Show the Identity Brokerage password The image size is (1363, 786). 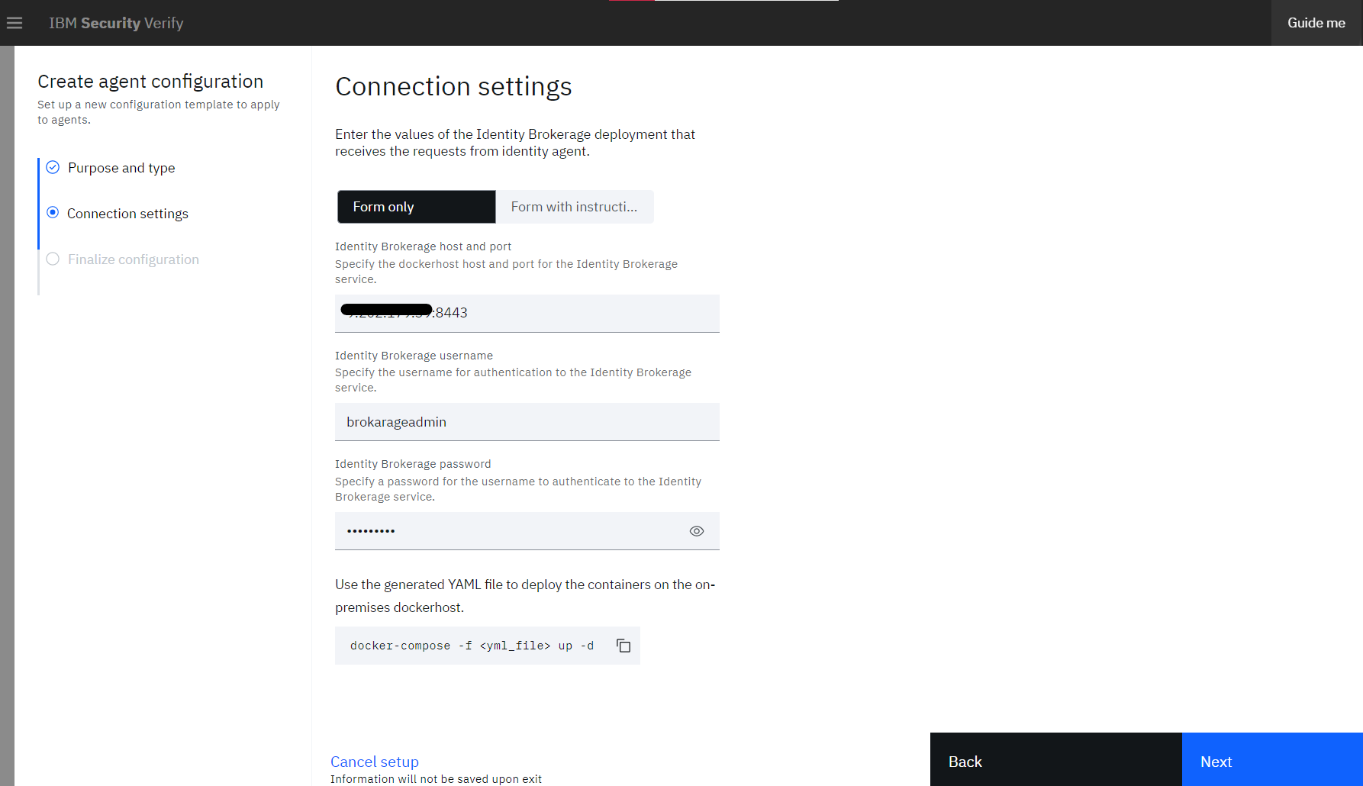696,531
